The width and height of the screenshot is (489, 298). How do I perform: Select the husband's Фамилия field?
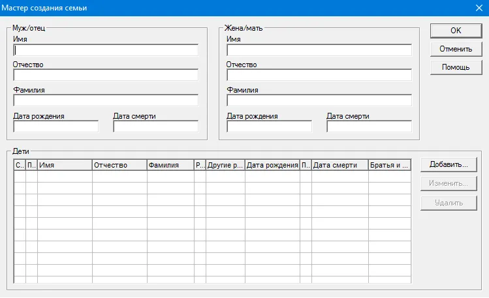tap(105, 100)
